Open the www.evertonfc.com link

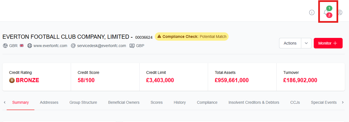point(50,46)
